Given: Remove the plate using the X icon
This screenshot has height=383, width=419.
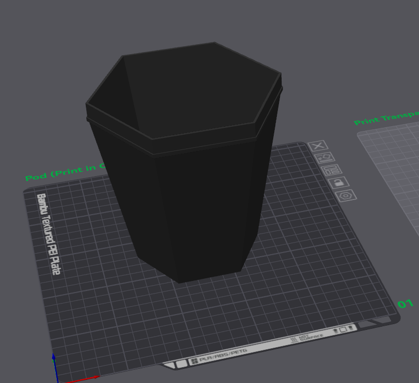Looking at the screenshot, I should click(x=318, y=146).
